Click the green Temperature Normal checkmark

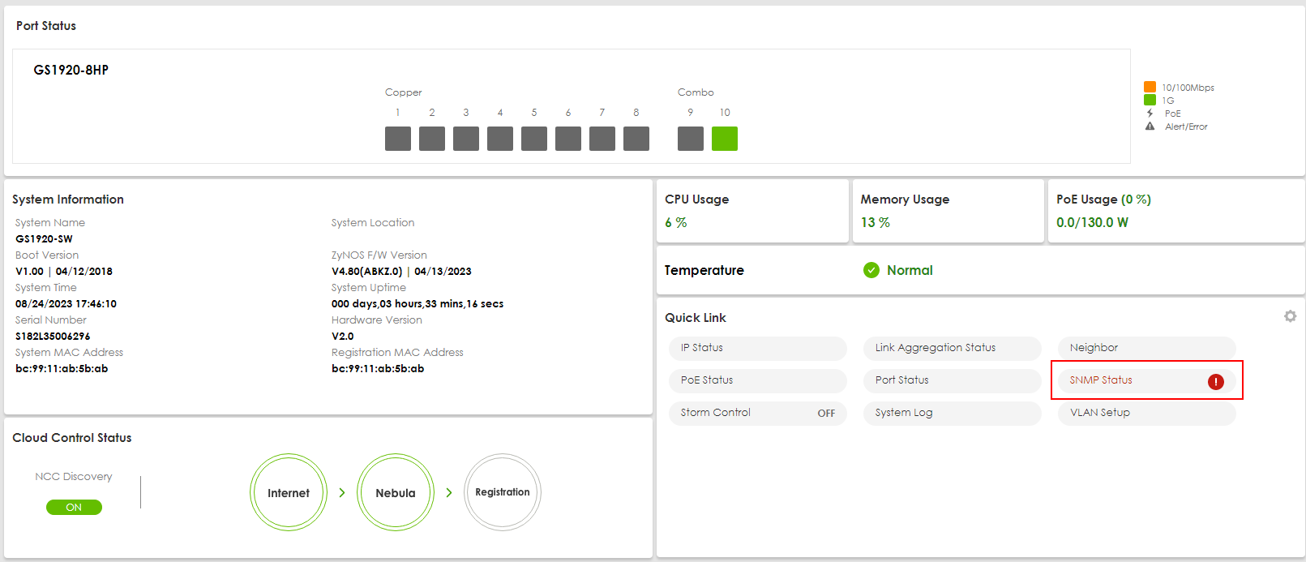pos(871,270)
